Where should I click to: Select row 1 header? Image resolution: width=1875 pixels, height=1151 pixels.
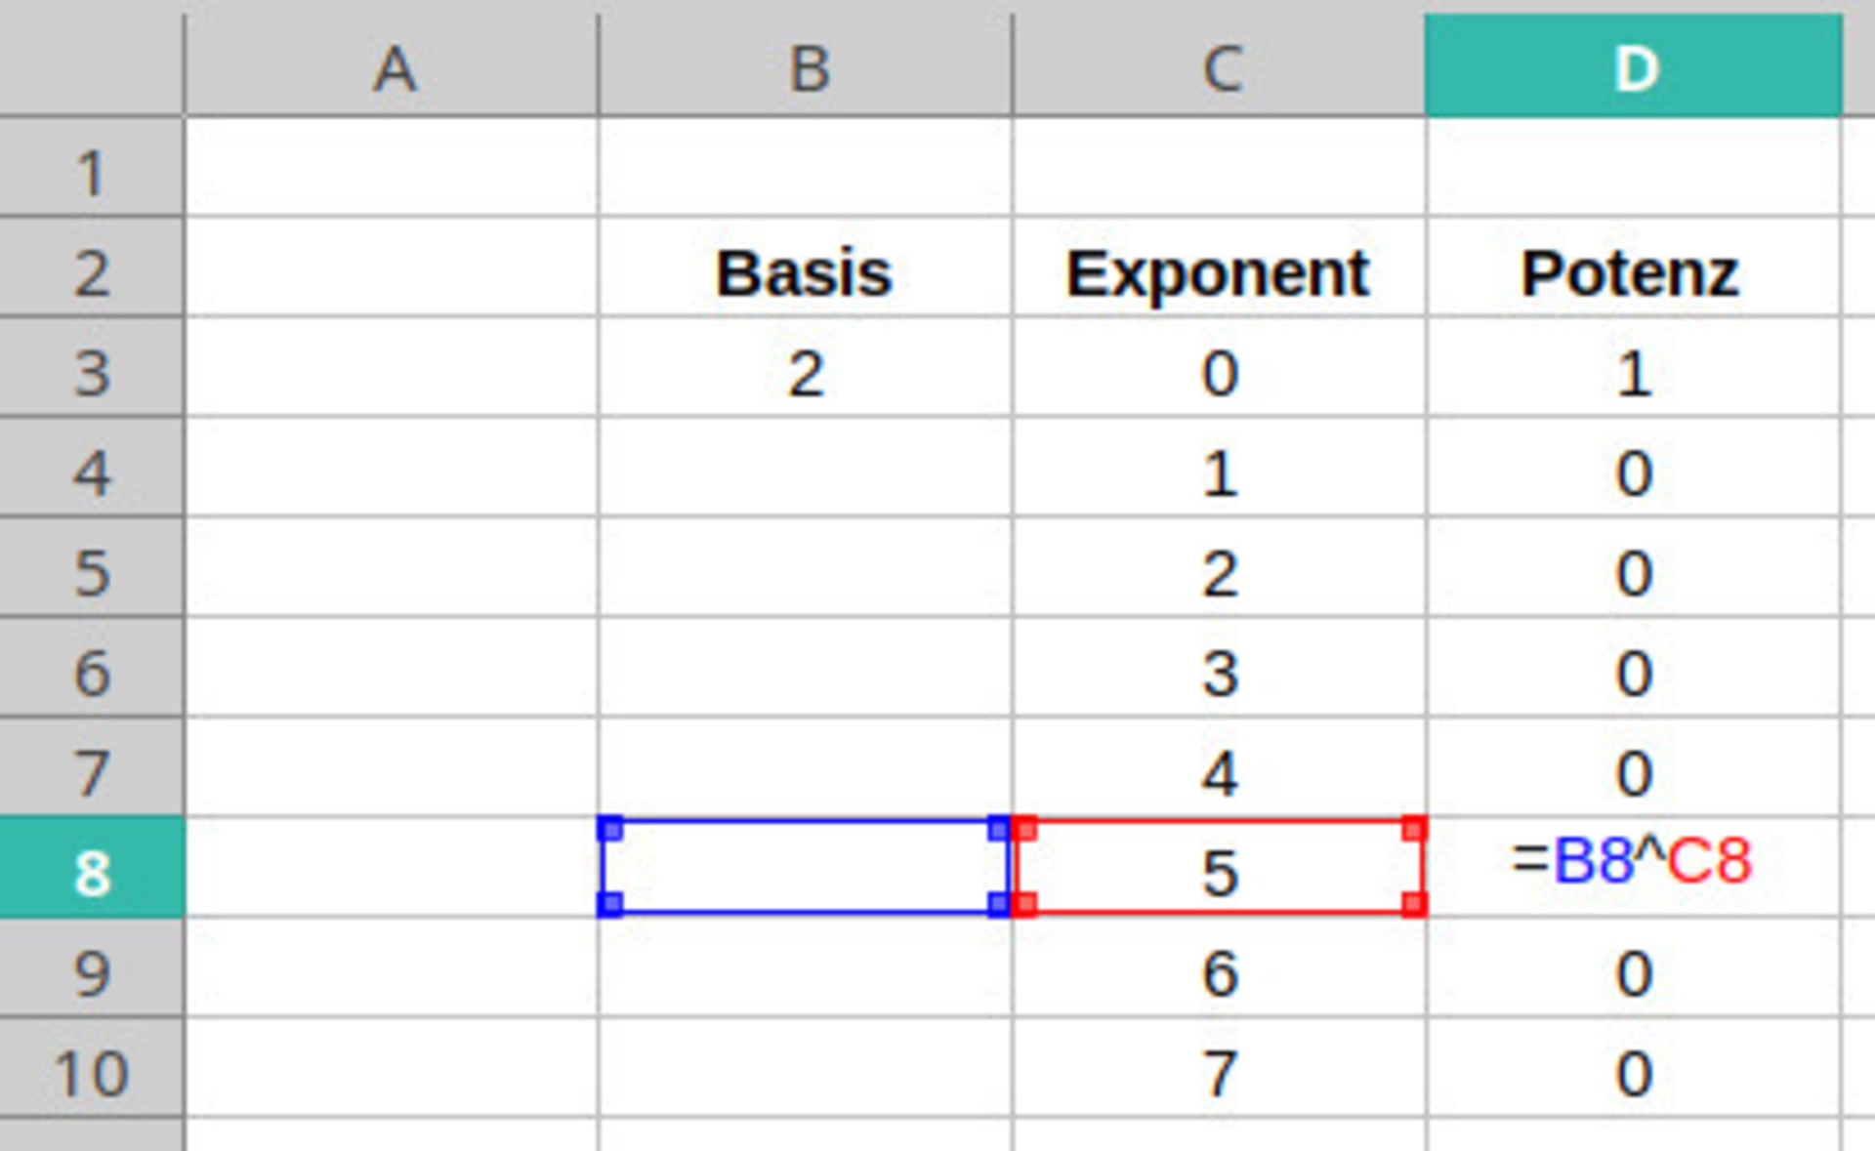pyautogui.click(x=91, y=172)
